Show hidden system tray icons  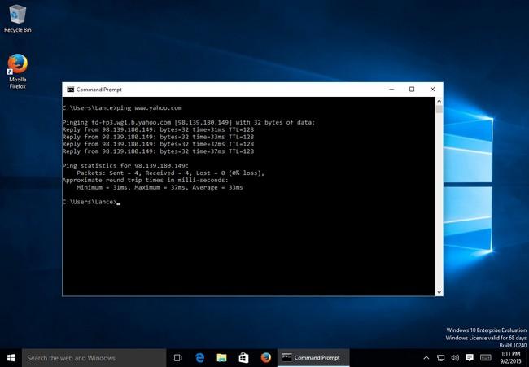(x=426, y=358)
